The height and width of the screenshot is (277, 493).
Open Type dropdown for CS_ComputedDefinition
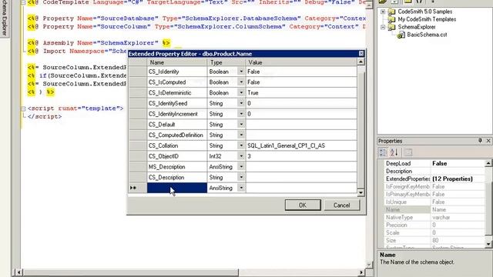click(241, 135)
